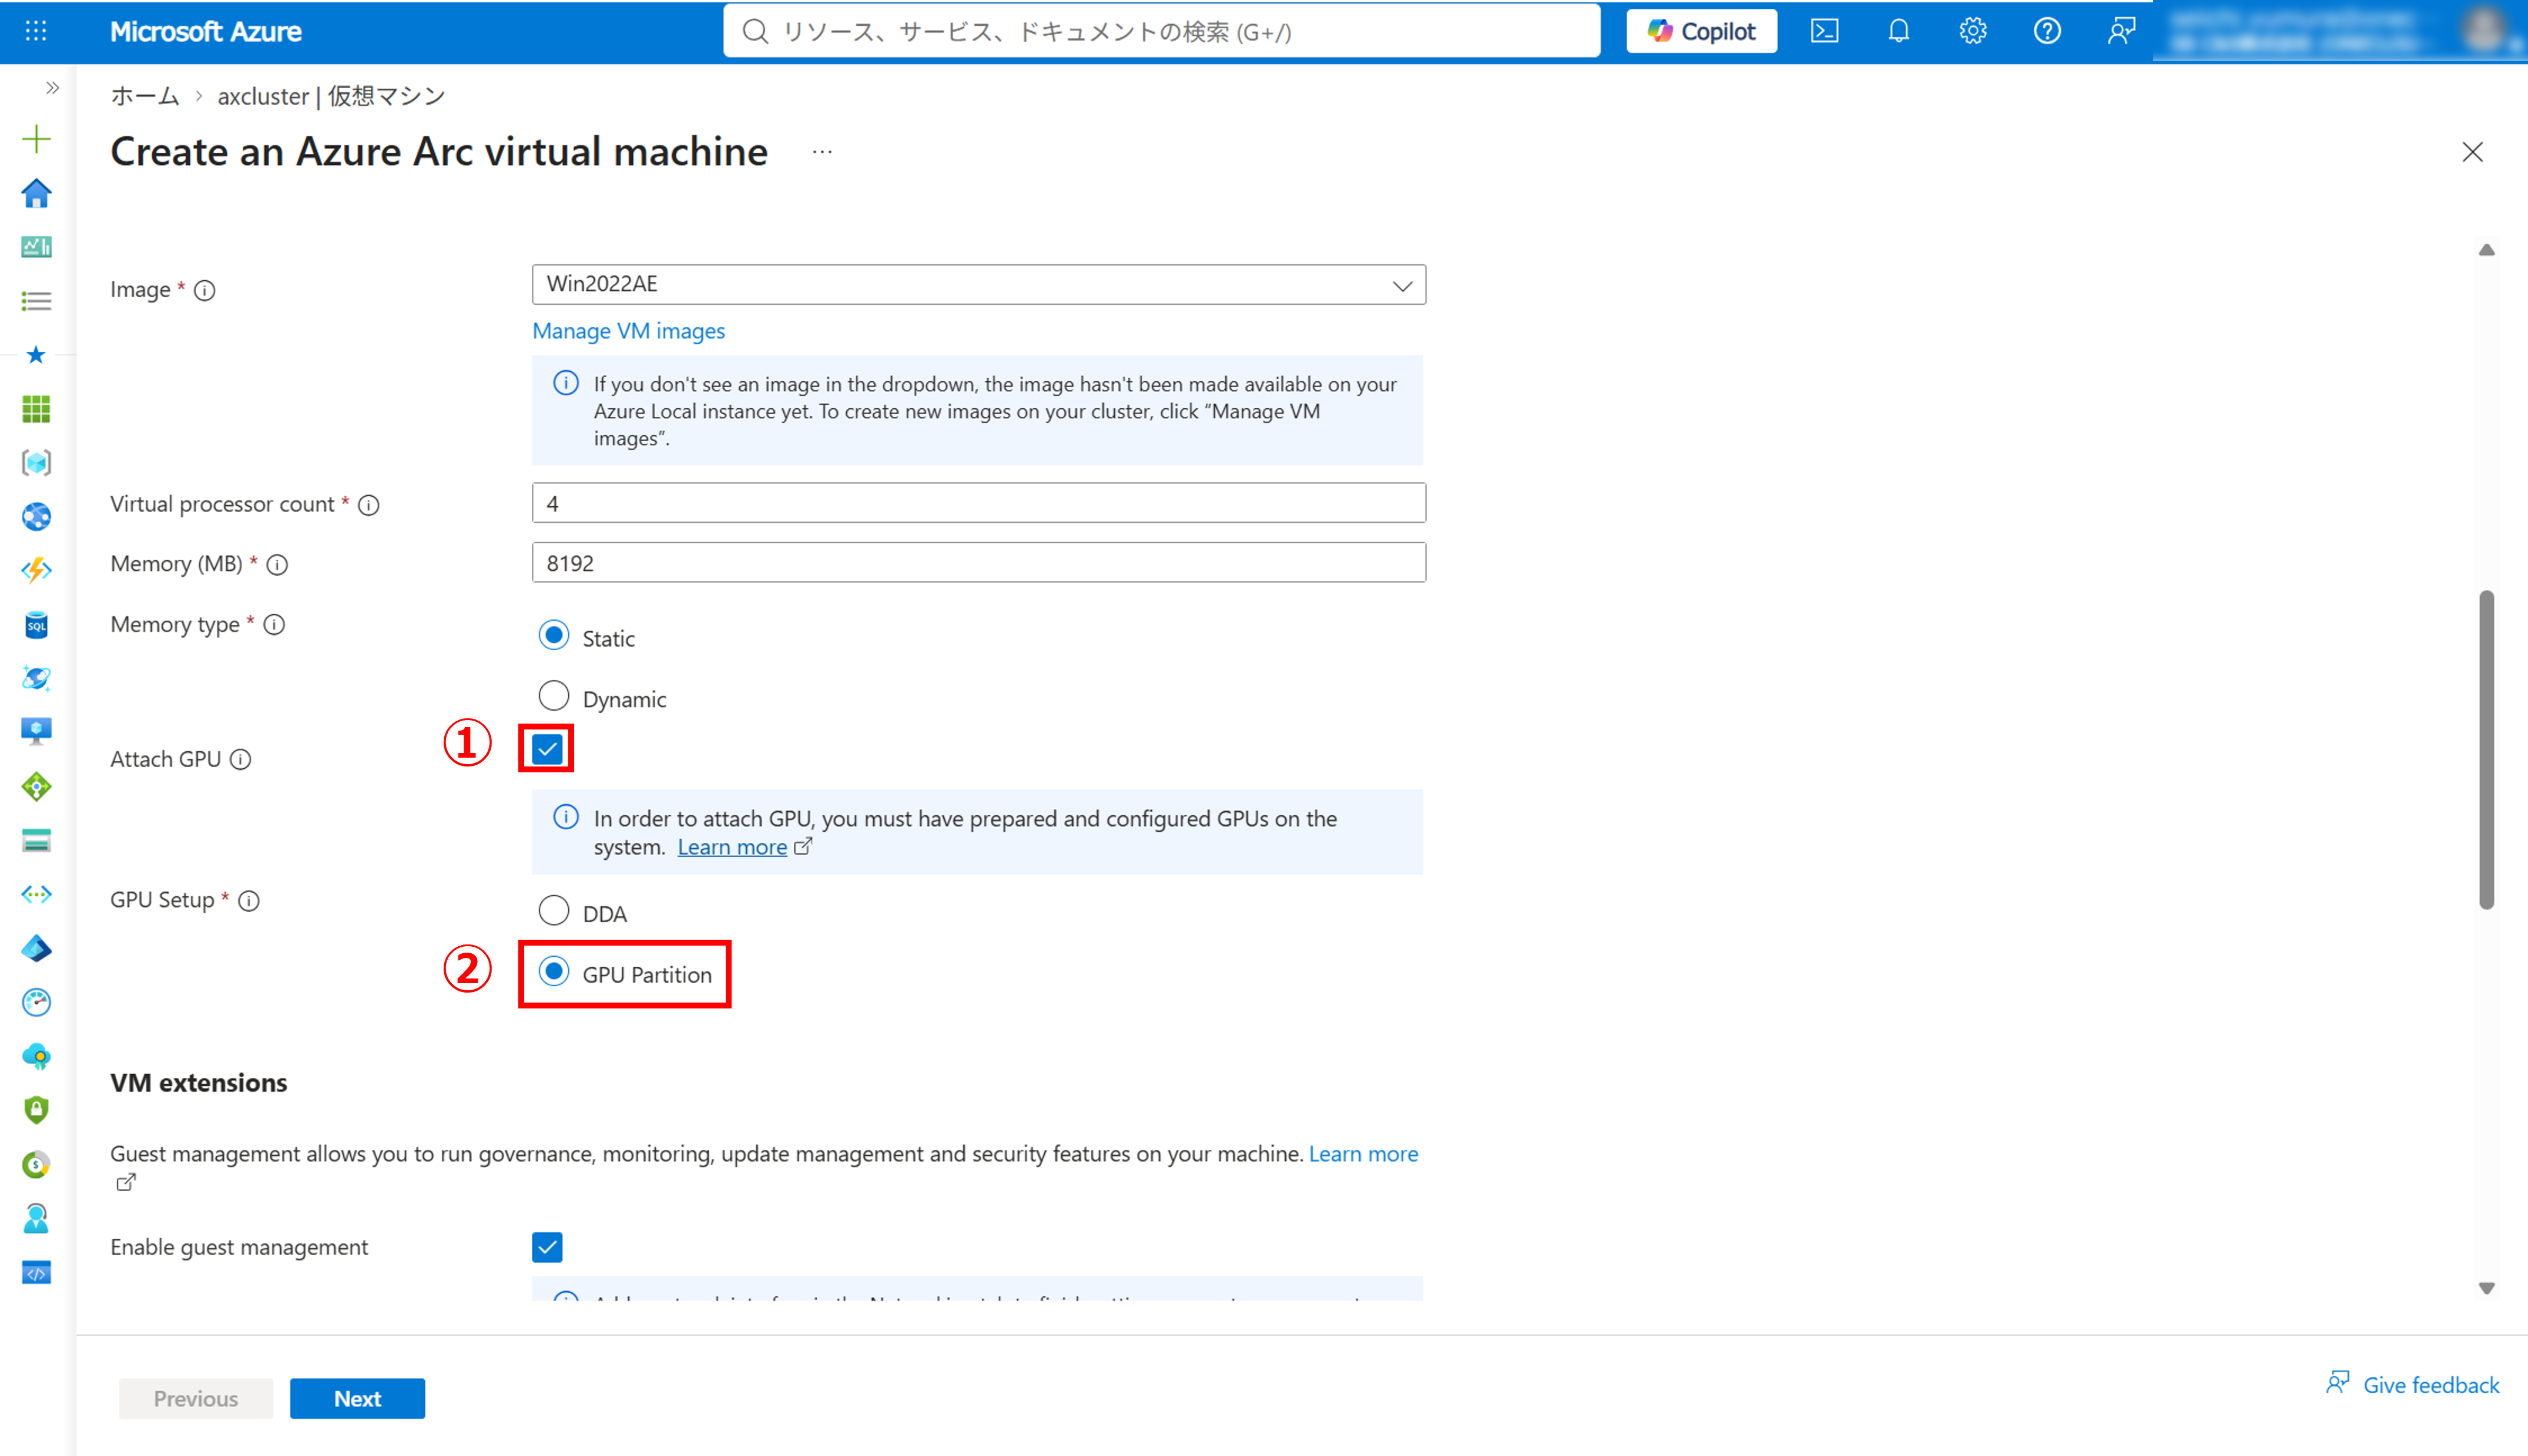Open the code brackets icon in sidebar

click(36, 1273)
